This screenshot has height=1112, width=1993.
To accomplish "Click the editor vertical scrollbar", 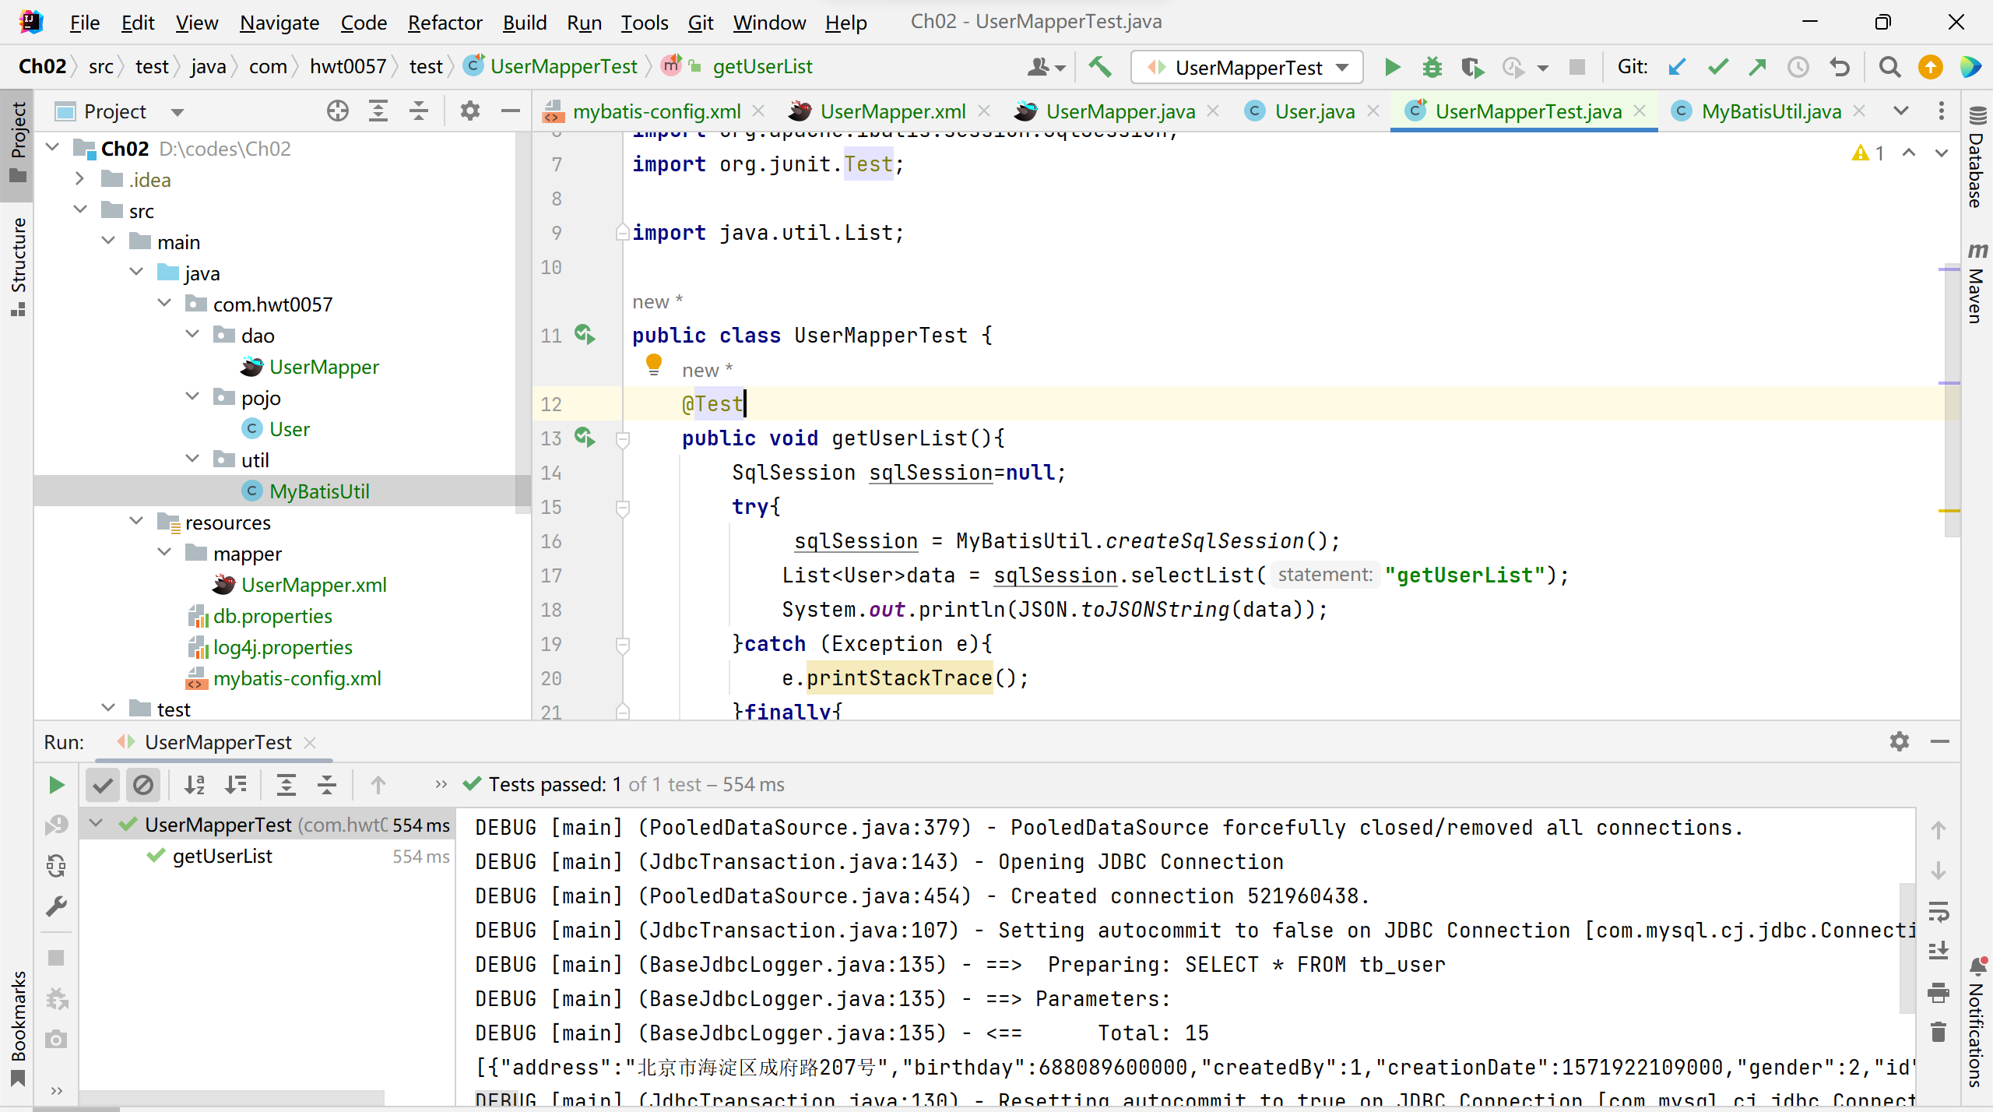I will (x=1951, y=402).
